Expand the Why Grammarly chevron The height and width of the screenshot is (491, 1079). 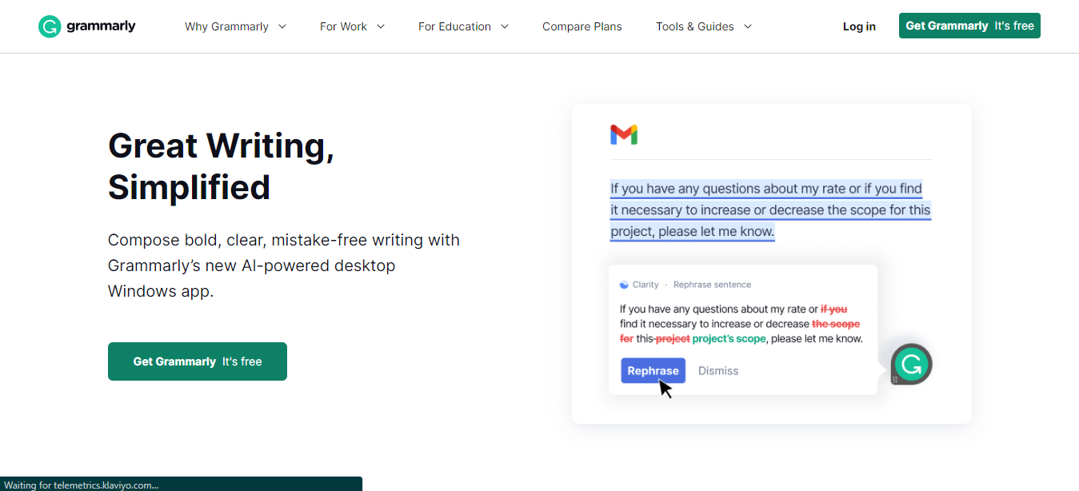[282, 26]
